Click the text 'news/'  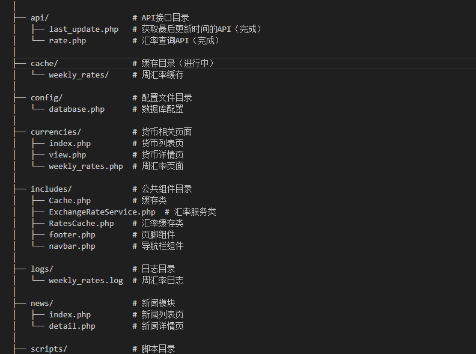(x=42, y=304)
